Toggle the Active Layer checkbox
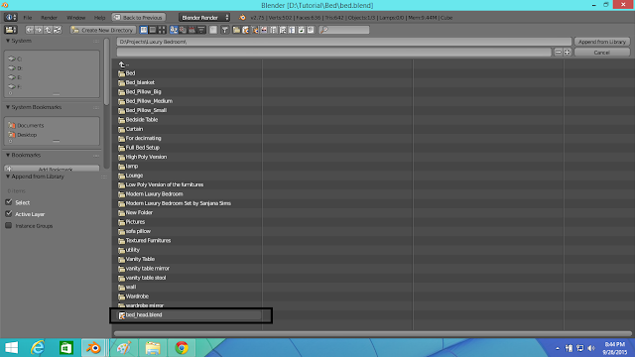This screenshot has width=635, height=357. 9,214
